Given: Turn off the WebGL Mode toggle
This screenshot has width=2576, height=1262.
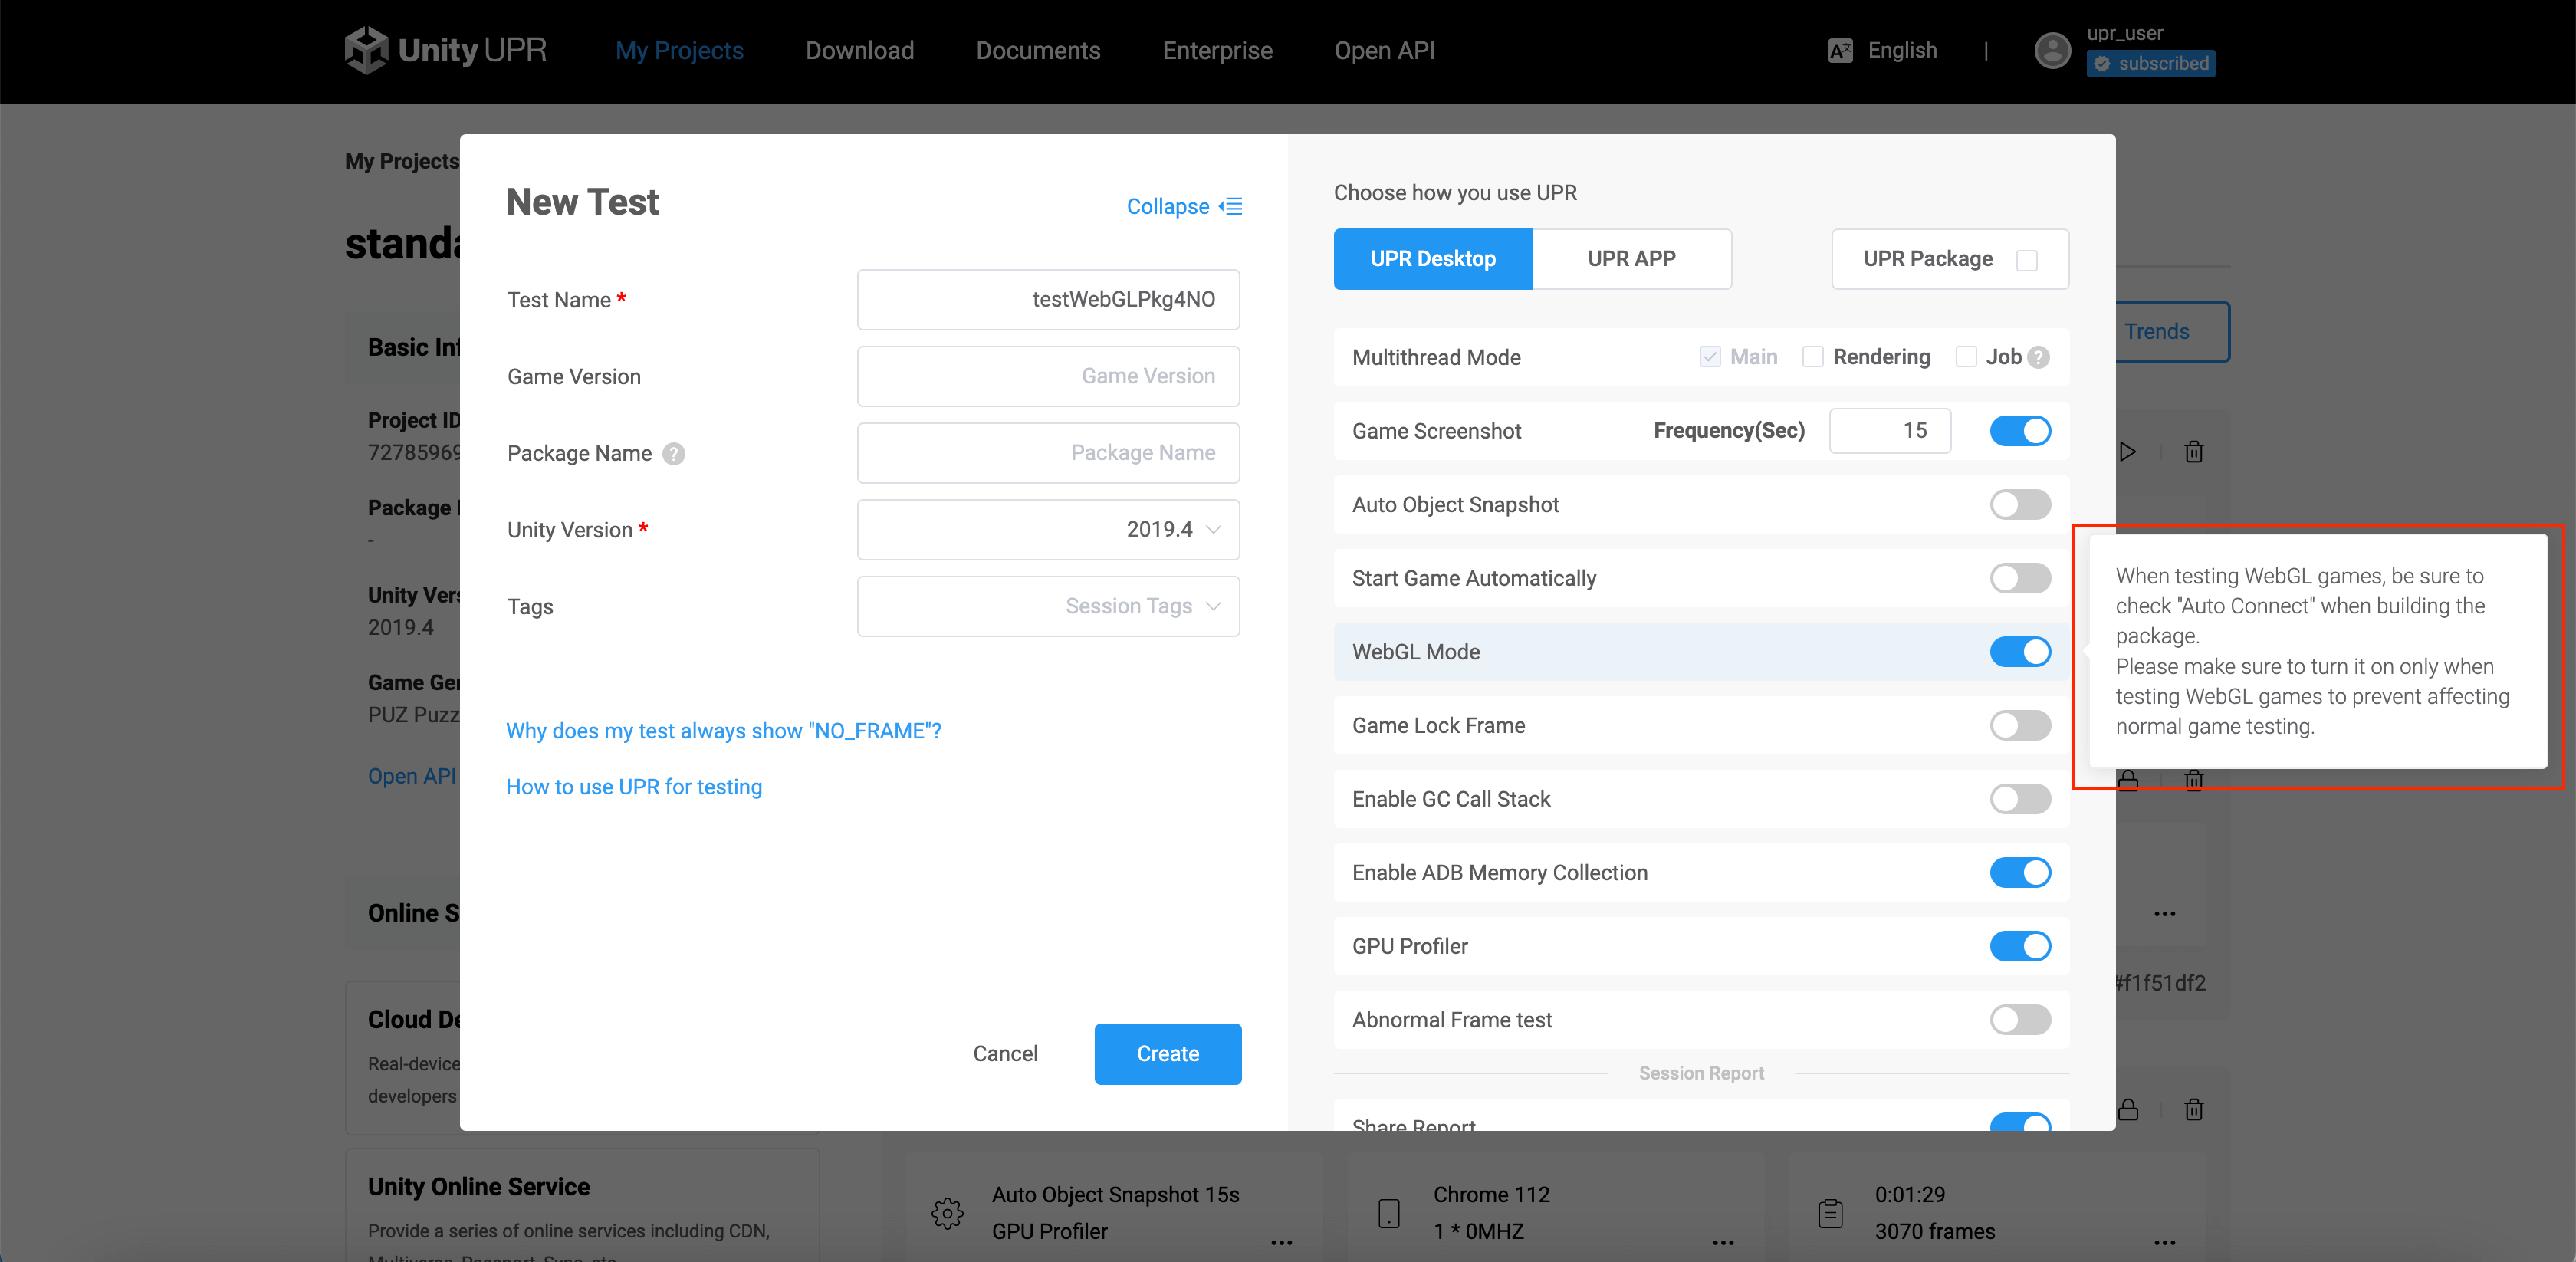Looking at the screenshot, I should coord(2020,652).
